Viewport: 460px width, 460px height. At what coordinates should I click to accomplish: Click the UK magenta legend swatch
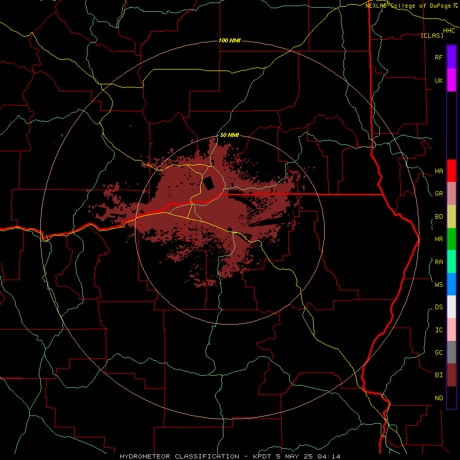pos(451,80)
